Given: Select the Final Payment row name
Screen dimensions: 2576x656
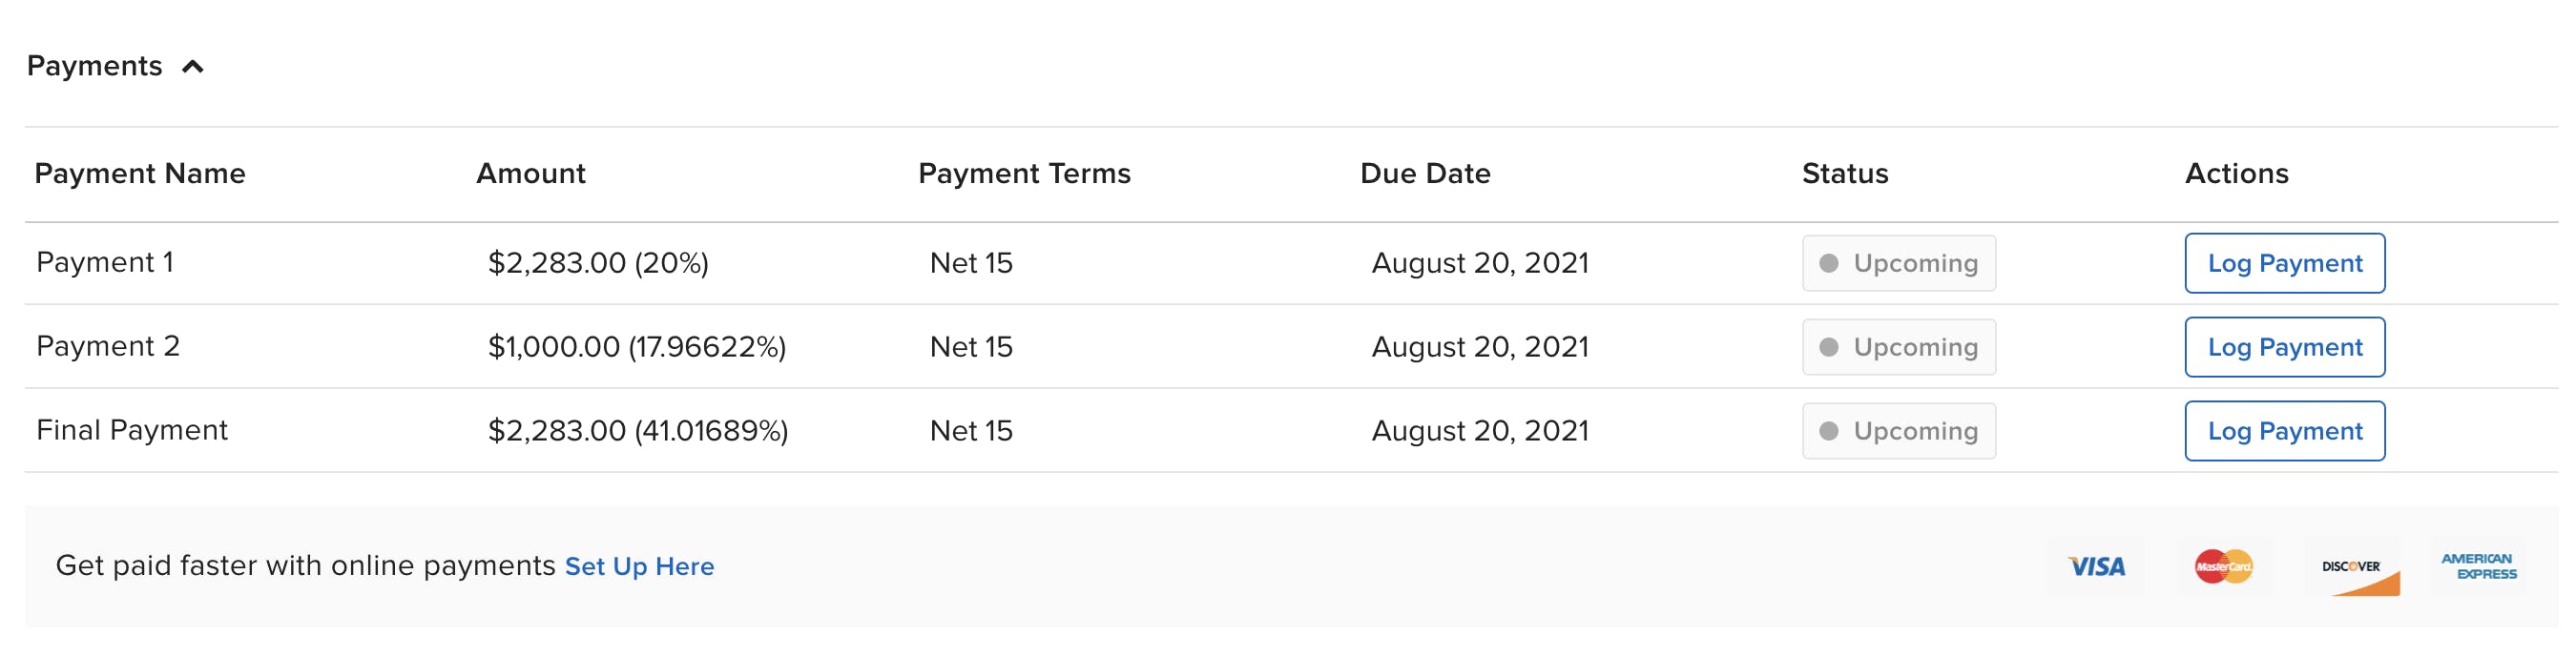Looking at the screenshot, I should tap(132, 430).
